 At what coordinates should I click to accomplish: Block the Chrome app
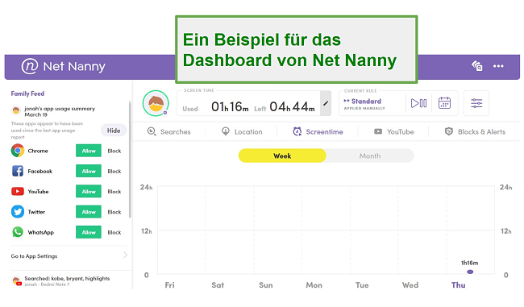click(x=114, y=151)
